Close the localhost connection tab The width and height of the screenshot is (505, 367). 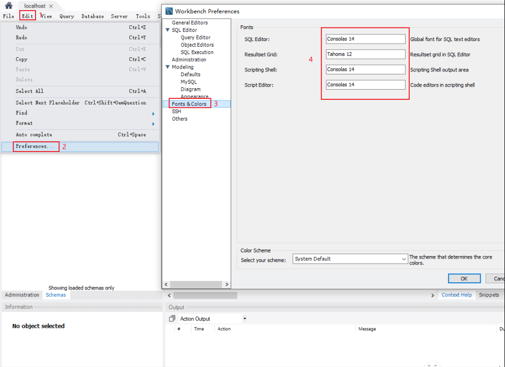[51, 6]
